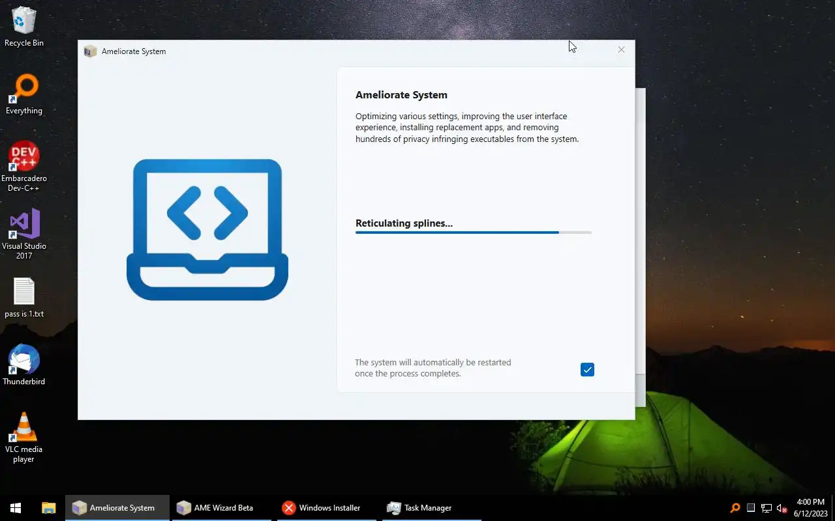Image resolution: width=835 pixels, height=521 pixels.
Task: Open the Embarcadero Dev-C++ desktop shortcut
Action: coord(24,167)
